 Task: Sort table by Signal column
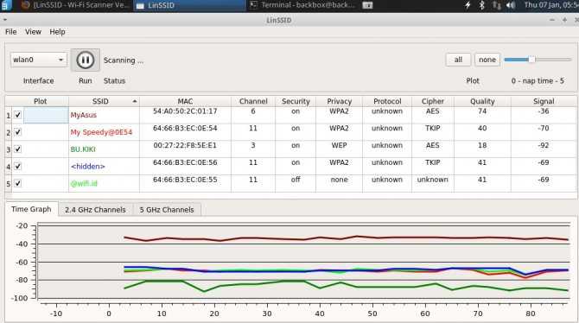click(544, 101)
